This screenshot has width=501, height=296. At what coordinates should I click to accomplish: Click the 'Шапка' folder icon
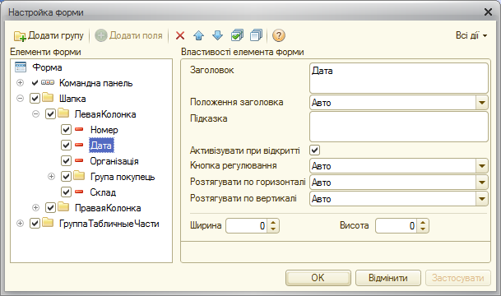(x=48, y=97)
